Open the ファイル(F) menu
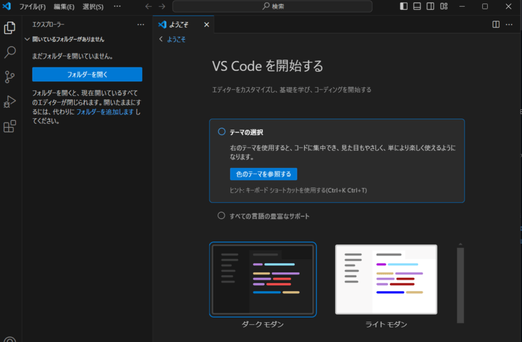 coord(32,7)
